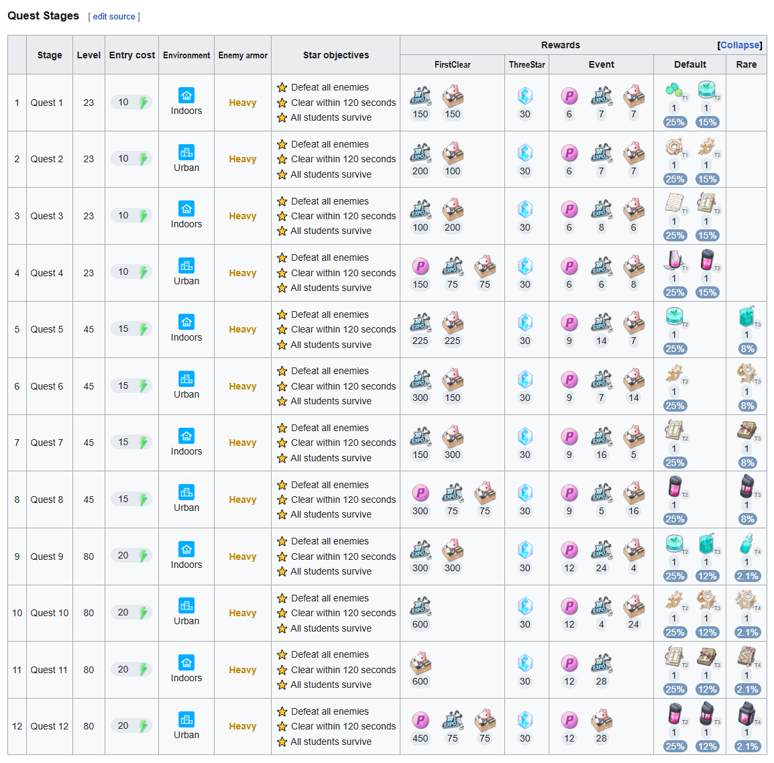Click the Heavy armor link in Quest 9 row

(x=242, y=556)
